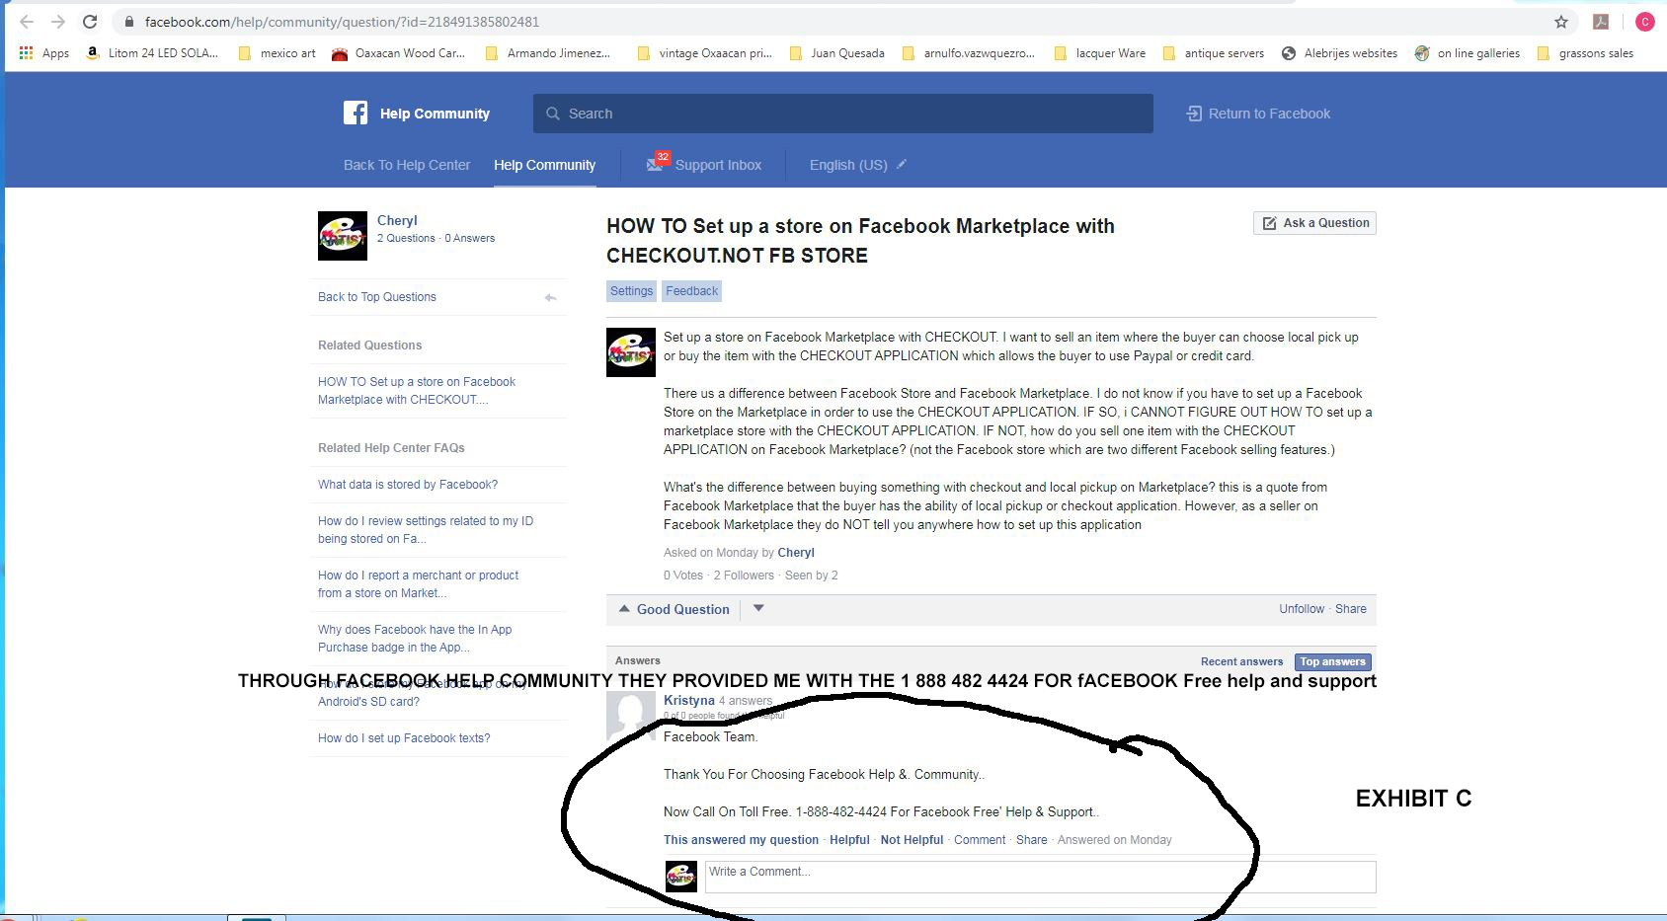The image size is (1667, 921).
Task: Open related question HOW TO Set up a store
Action: (x=417, y=391)
